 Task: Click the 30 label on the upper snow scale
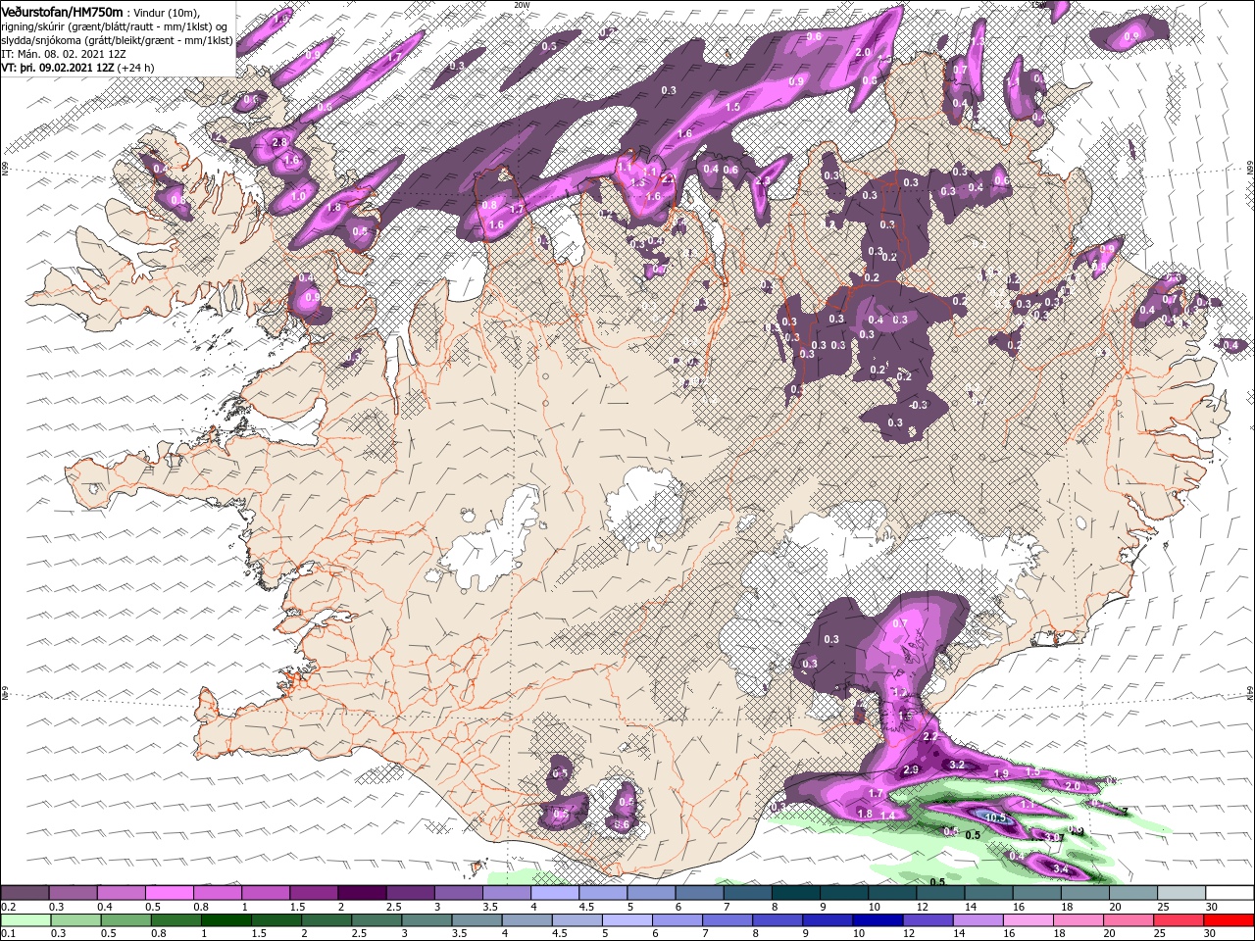point(1212,907)
